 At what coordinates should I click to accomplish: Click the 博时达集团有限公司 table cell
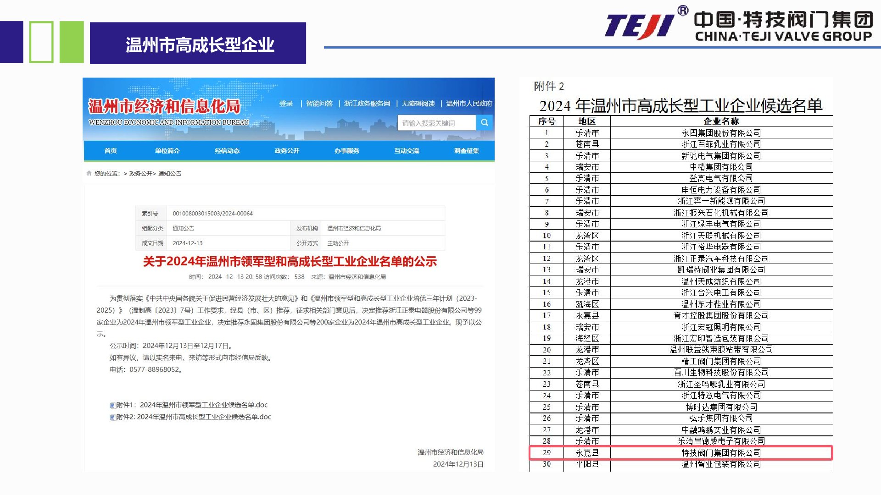tap(721, 407)
